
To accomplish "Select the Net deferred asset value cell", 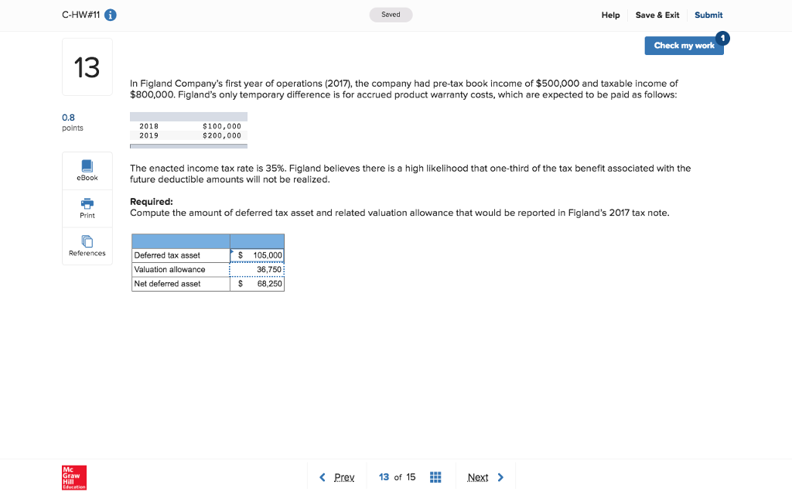I will (x=257, y=283).
